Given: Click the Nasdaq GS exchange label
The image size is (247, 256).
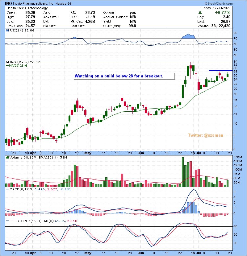Looking at the screenshot, I should [x=64, y=4].
